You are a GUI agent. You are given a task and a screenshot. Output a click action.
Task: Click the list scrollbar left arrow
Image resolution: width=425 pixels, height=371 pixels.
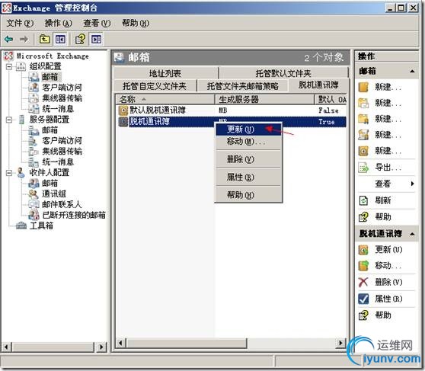[121, 343]
